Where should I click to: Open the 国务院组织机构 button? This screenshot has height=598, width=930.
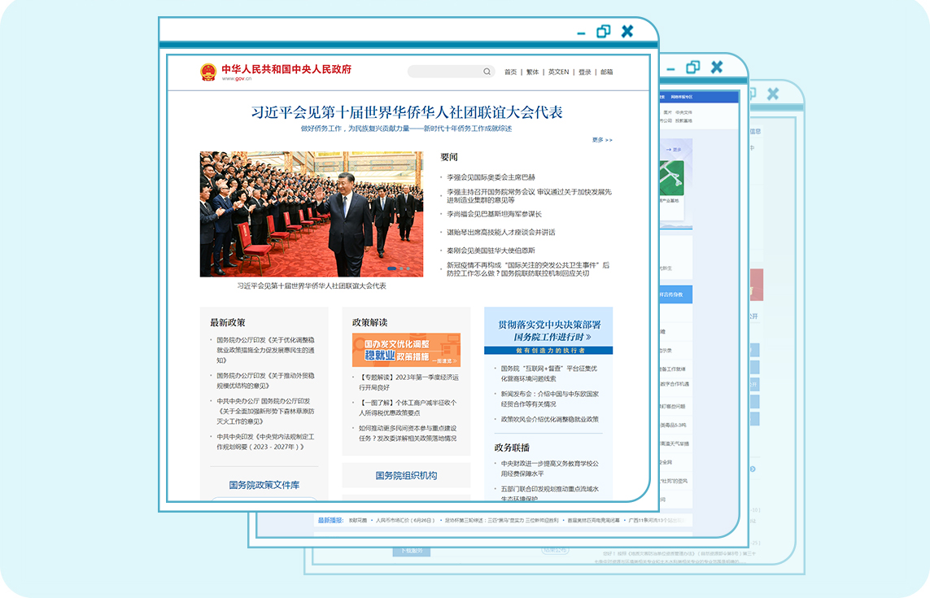(406, 476)
